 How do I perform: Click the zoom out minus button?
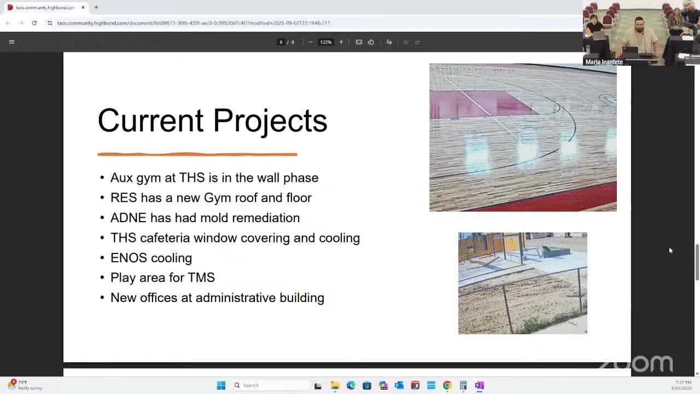pos(311,42)
